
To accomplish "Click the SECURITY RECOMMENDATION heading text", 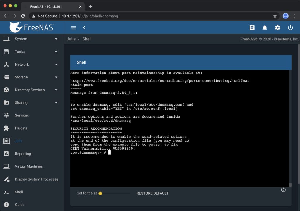I will pos(96,129).
